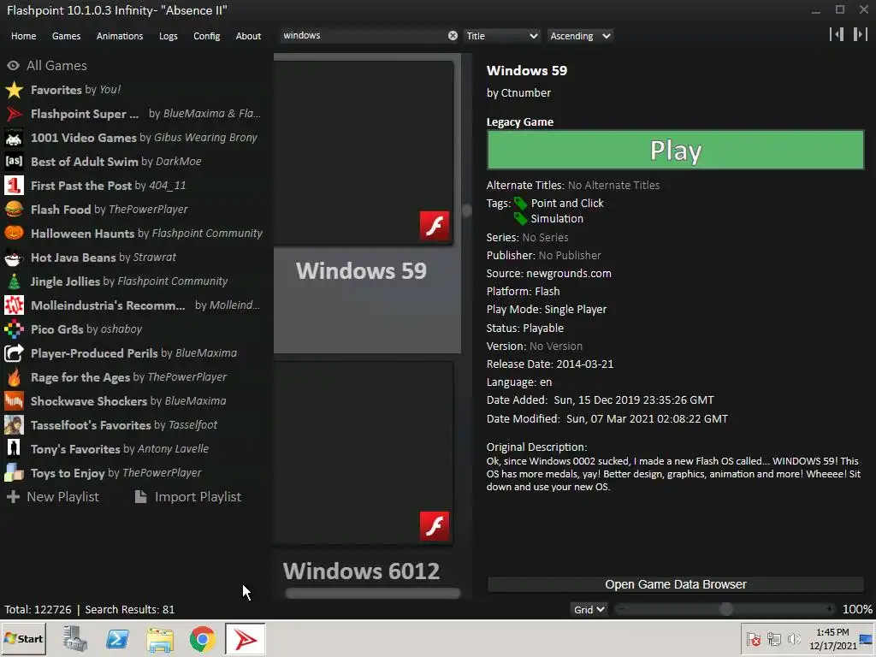Click the Favorites star icon

pyautogui.click(x=14, y=89)
